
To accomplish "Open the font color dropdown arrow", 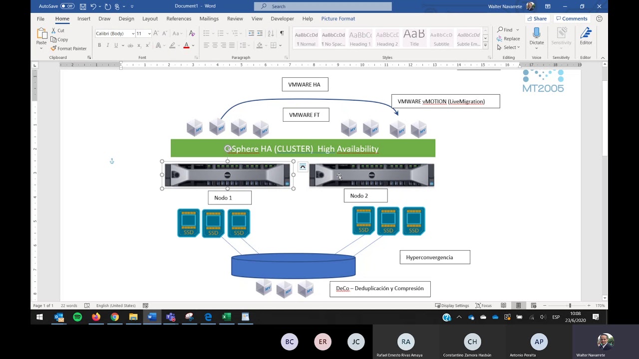I will tap(193, 45).
